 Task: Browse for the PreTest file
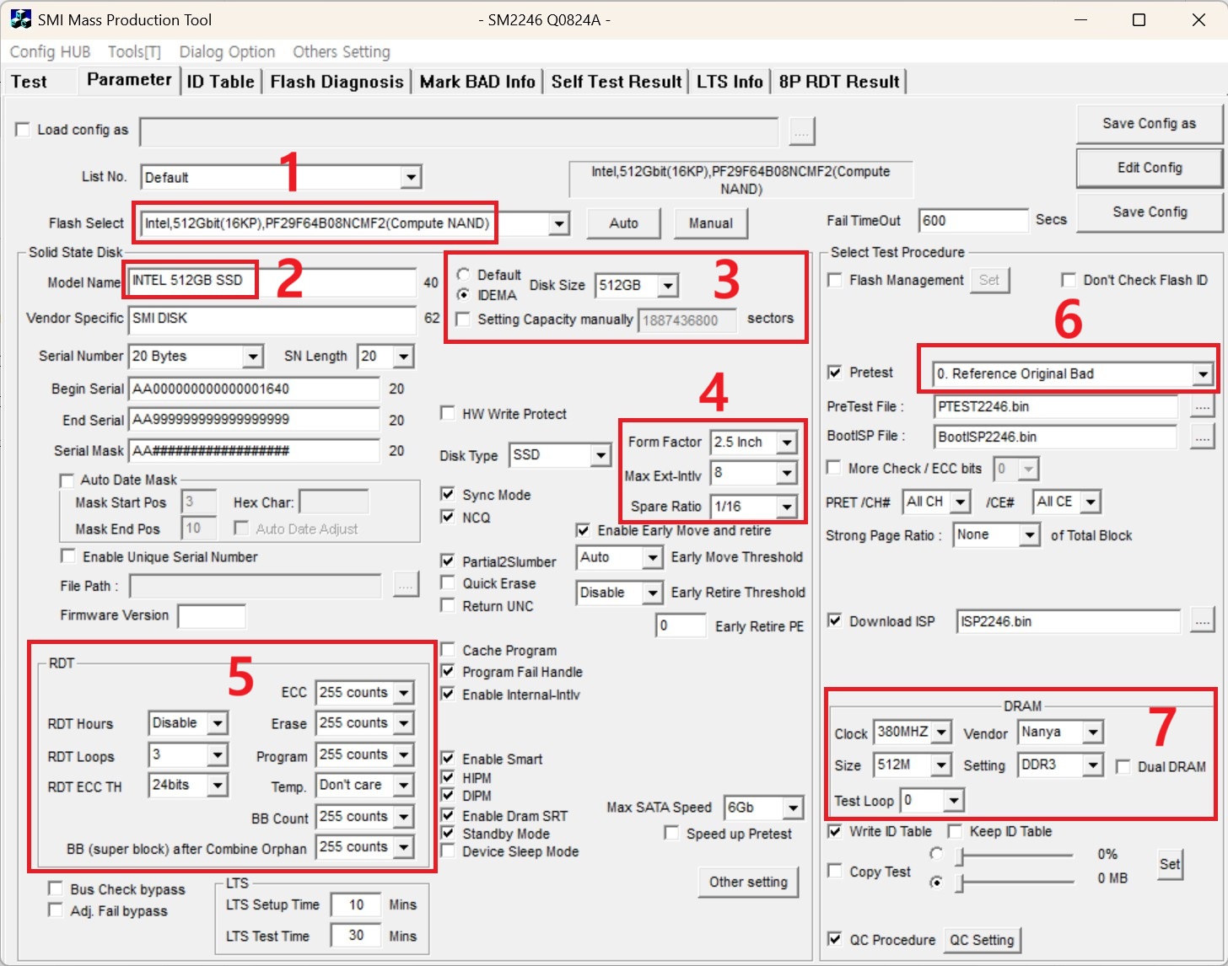[1202, 406]
